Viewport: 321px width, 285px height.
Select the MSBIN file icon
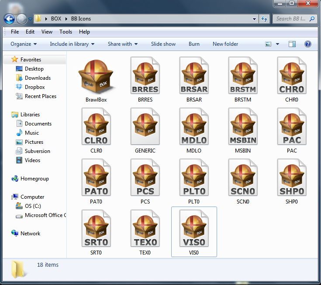coord(243,126)
